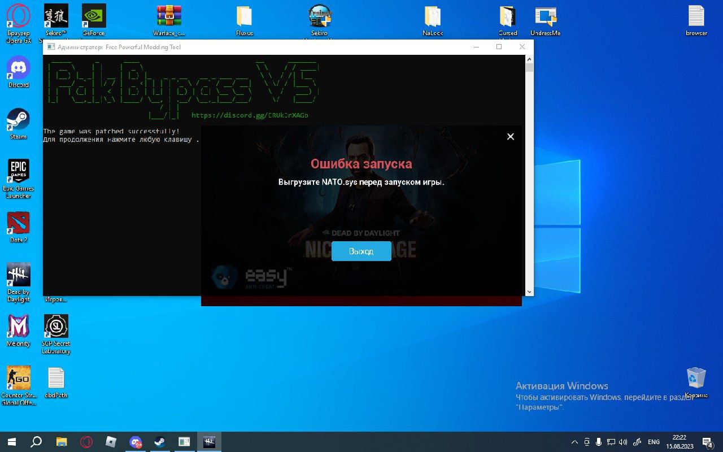Open the Discord desktop shortcut
This screenshot has height=452, width=723.
(18, 69)
